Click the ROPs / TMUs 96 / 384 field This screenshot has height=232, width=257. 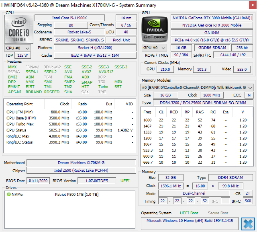tap(181, 55)
